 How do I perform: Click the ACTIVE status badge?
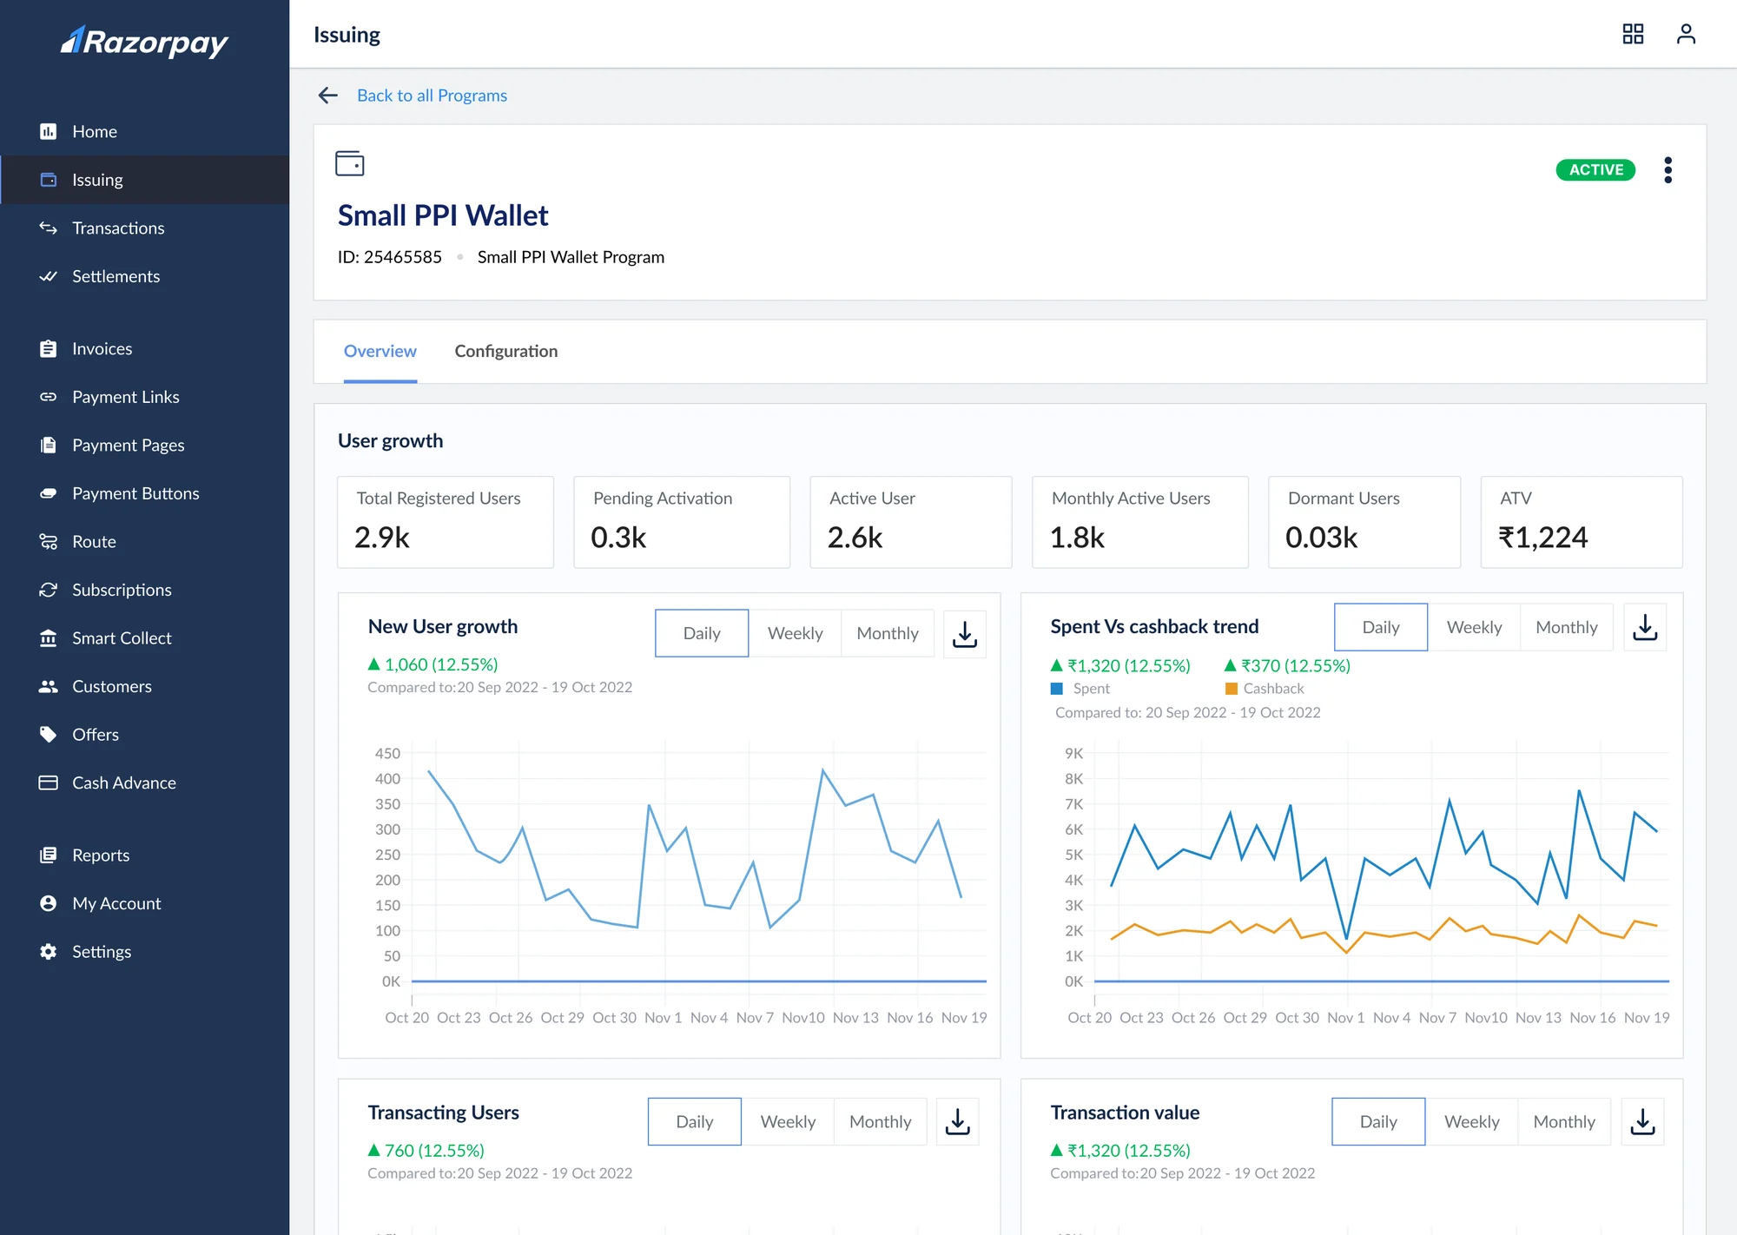click(x=1595, y=170)
